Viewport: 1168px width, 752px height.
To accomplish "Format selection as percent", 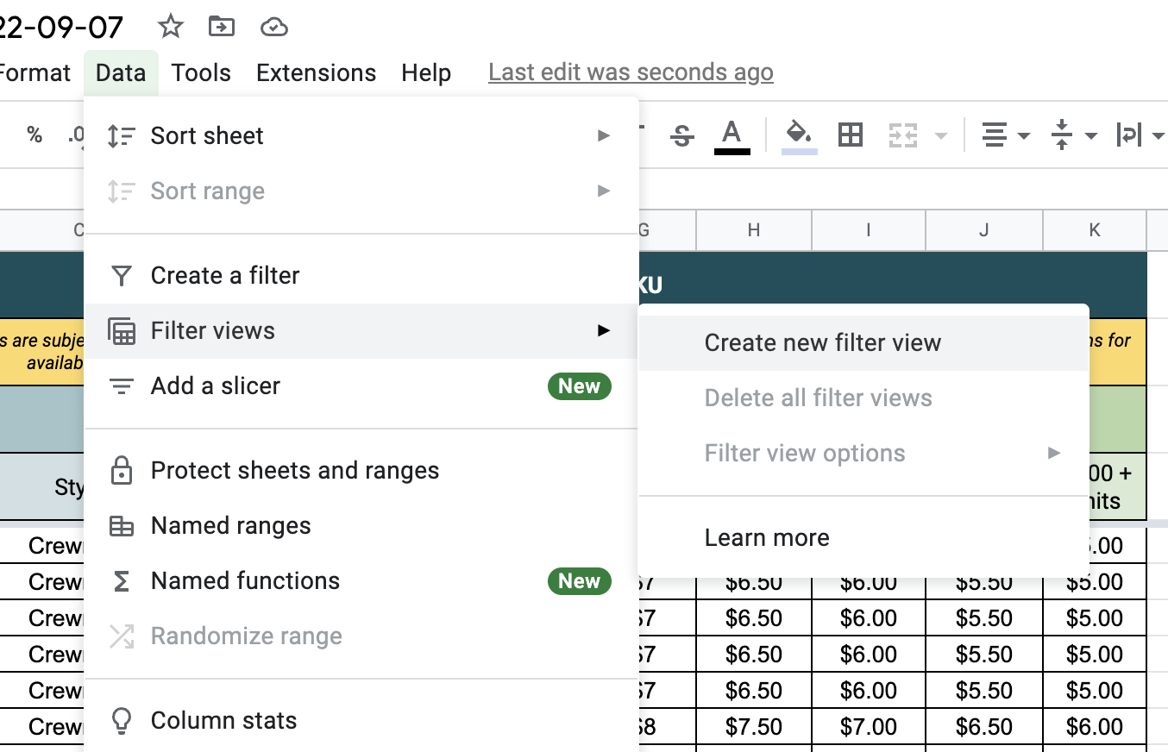I will (x=34, y=135).
